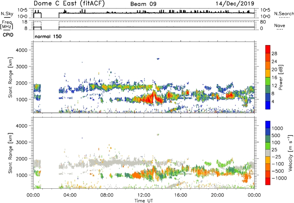This screenshot has width=294, height=203.
Task: Click value "16" on the Power colorbar
Action: tap(274, 78)
